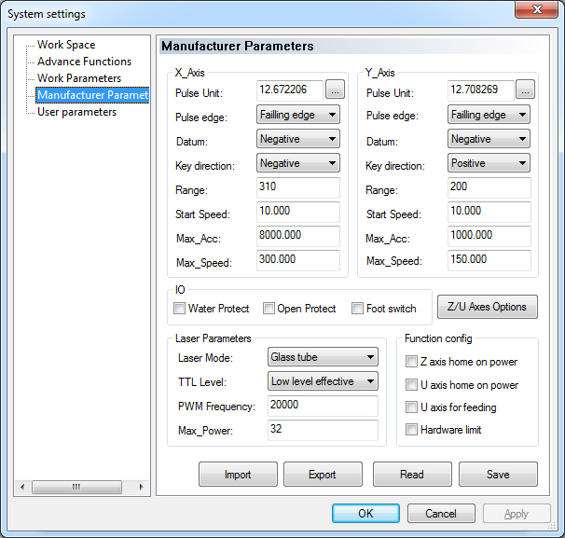
Task: Open the Laser Mode dropdown
Action: coord(323,357)
